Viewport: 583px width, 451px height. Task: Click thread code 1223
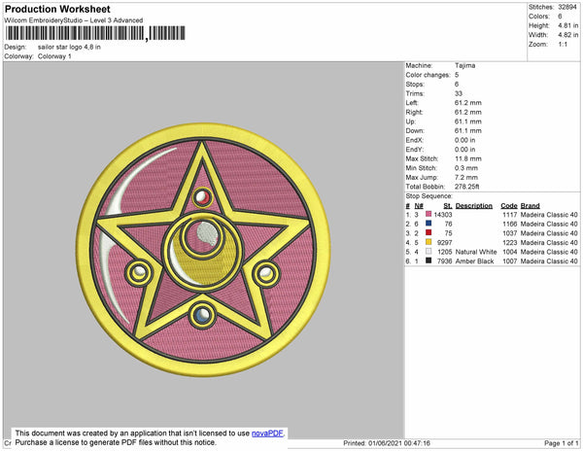510,242
